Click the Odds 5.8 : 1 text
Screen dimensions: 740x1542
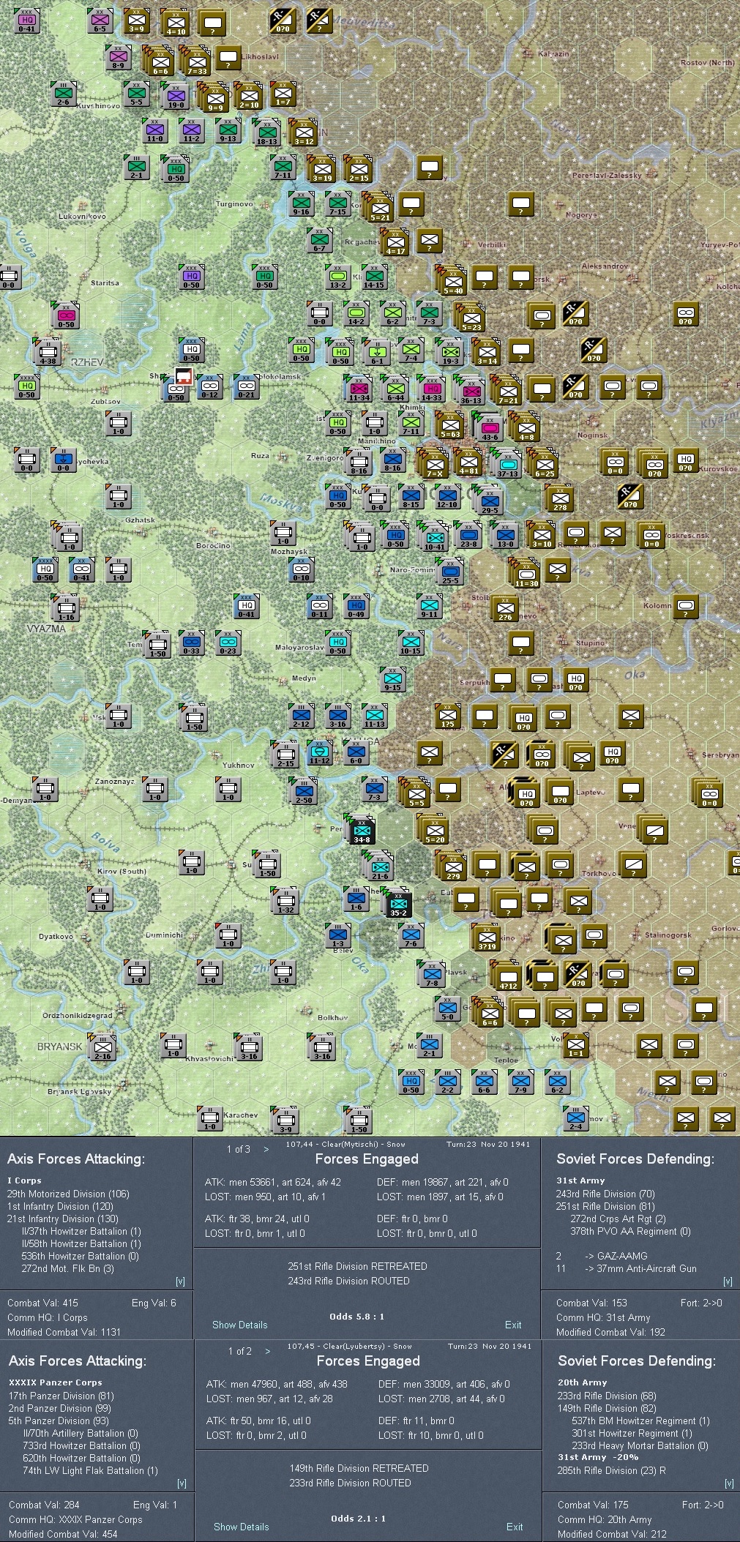click(x=356, y=1316)
